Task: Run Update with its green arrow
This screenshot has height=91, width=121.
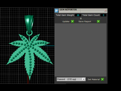Action: pyautogui.click(x=73, y=21)
